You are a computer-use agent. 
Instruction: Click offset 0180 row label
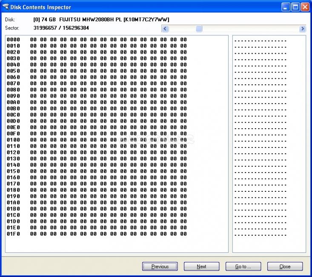click(x=13, y=190)
